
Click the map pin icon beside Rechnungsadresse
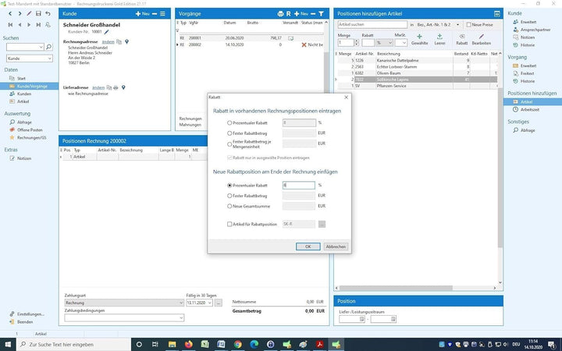pos(127,41)
